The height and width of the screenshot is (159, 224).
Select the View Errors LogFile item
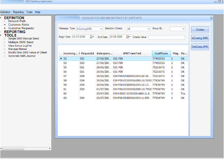point(20,46)
